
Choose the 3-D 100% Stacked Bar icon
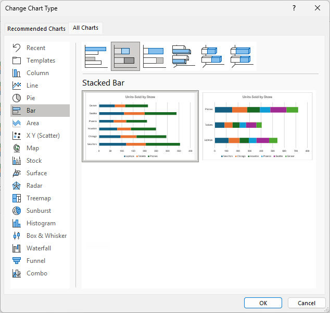(x=242, y=56)
